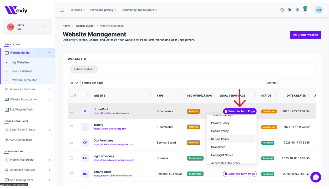Click the Full Website Audit sidebar icon

7,110
